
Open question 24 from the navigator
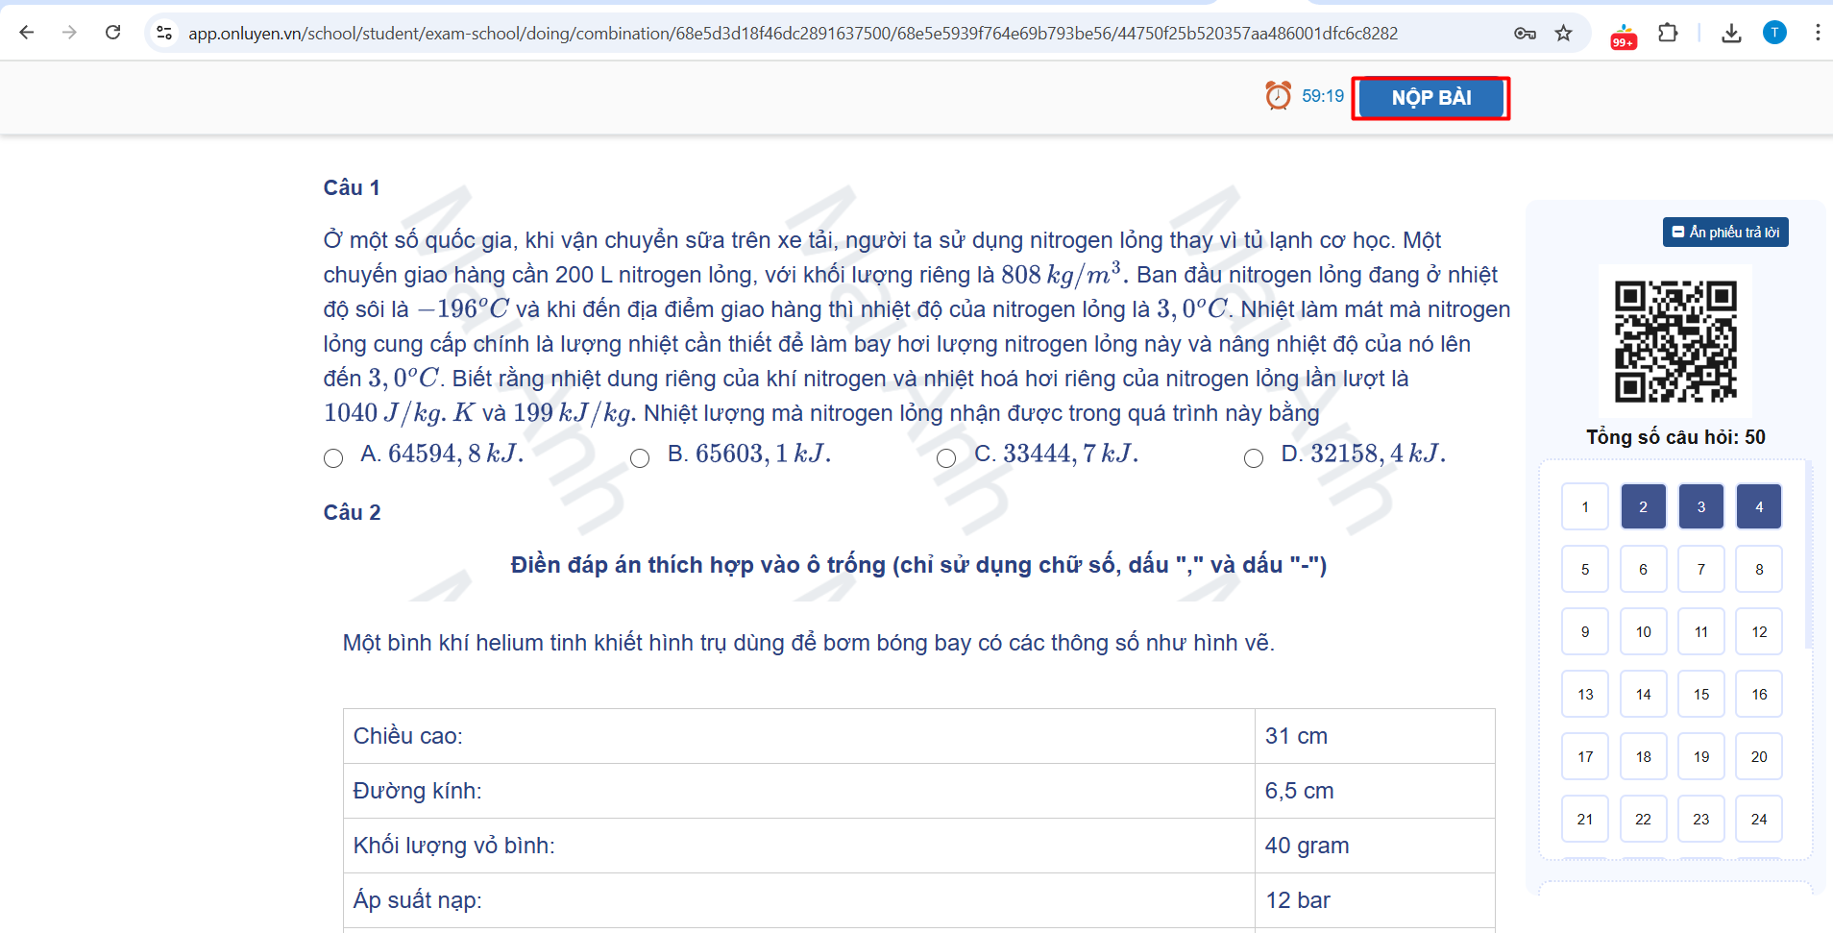(x=1759, y=820)
